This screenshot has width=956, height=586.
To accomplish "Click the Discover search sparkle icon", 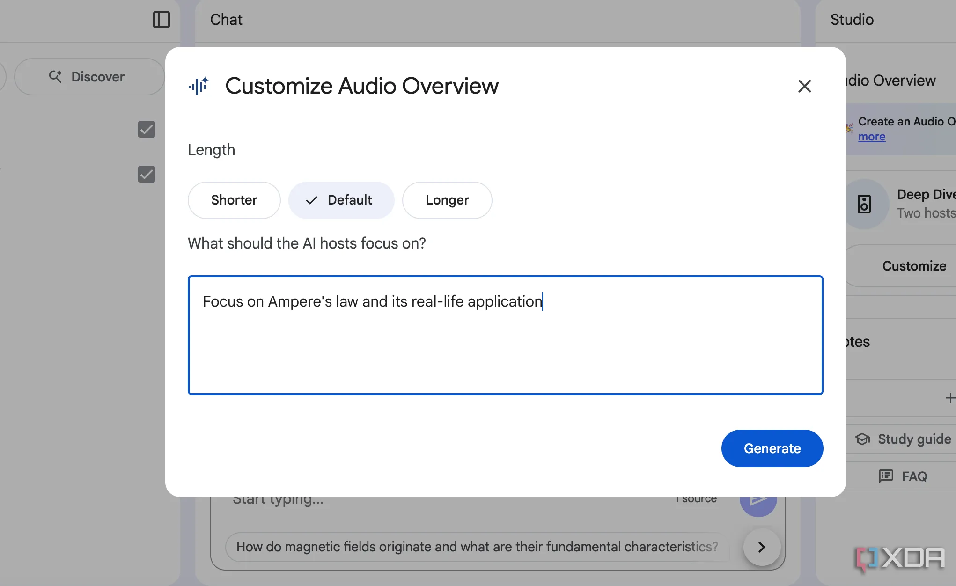I will [x=55, y=76].
